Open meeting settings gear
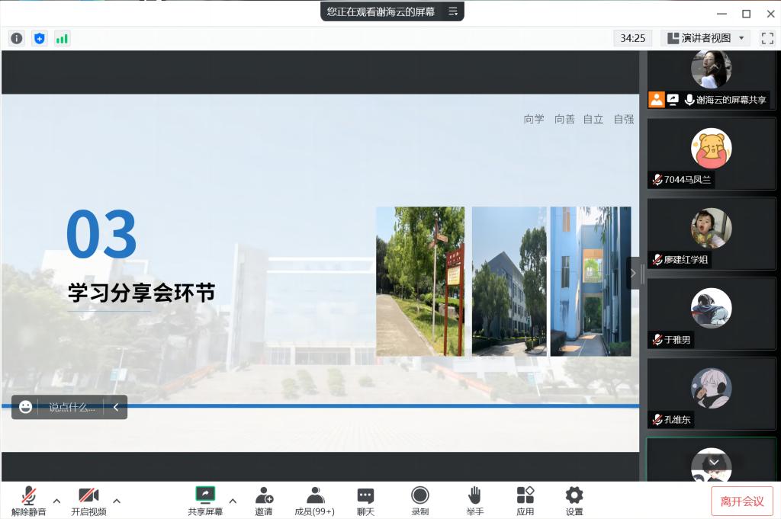This screenshot has width=781, height=519. coord(574,501)
